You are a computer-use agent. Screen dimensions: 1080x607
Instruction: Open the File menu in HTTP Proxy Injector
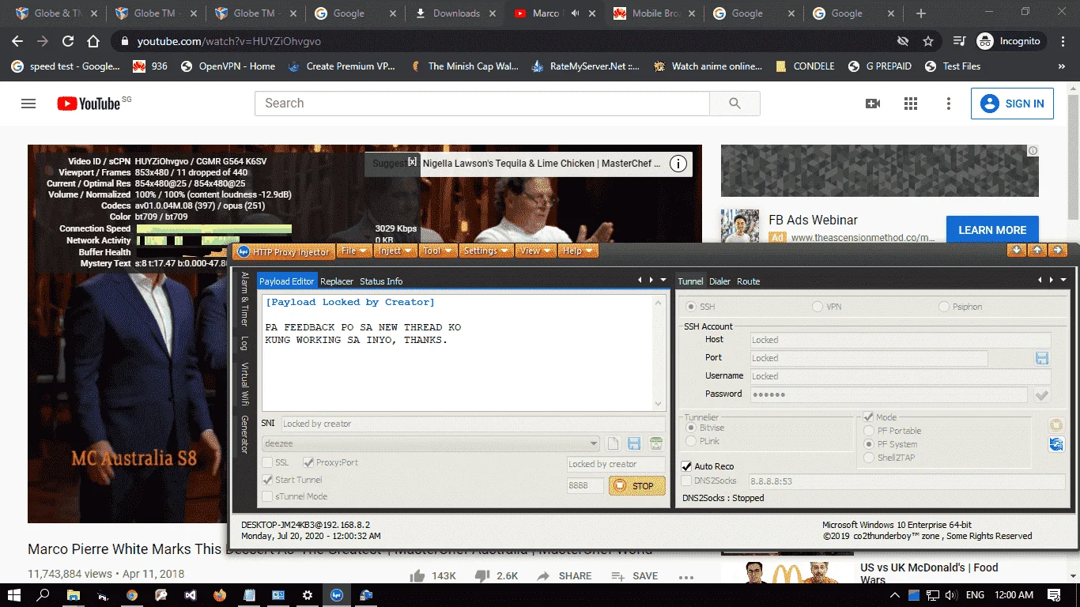coord(354,251)
